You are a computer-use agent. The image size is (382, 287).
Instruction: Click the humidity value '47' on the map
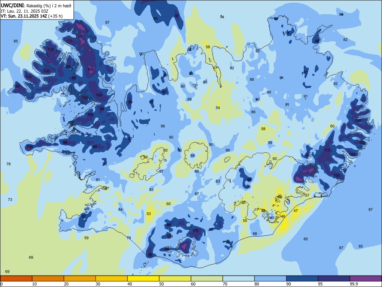(x=296, y=210)
